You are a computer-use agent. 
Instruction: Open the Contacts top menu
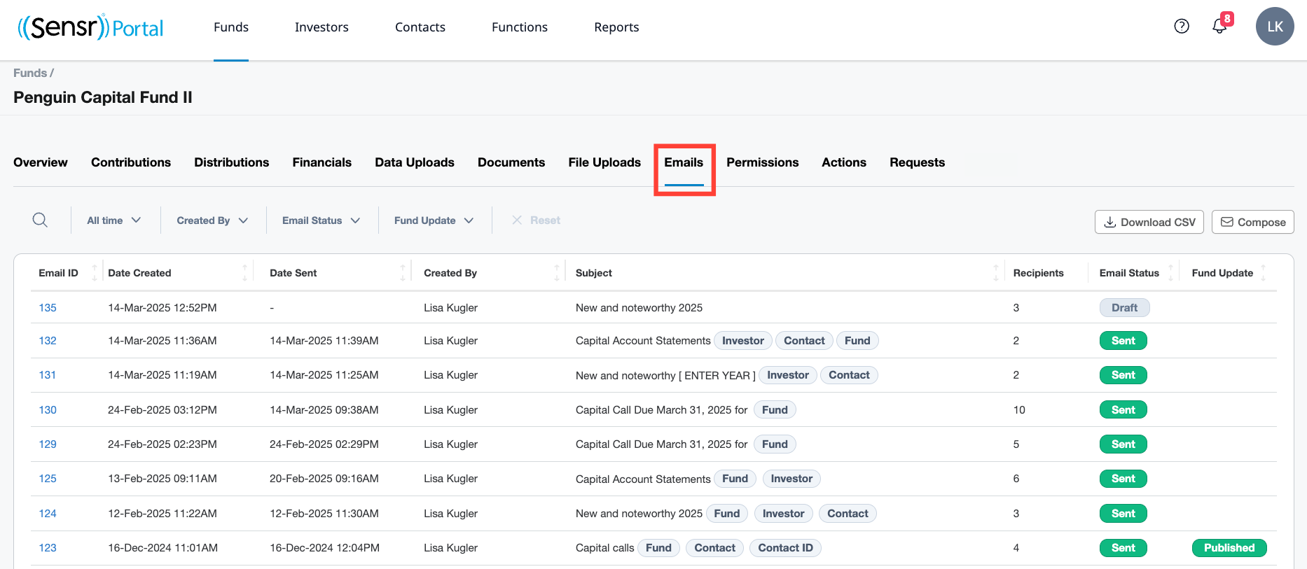[x=420, y=27]
